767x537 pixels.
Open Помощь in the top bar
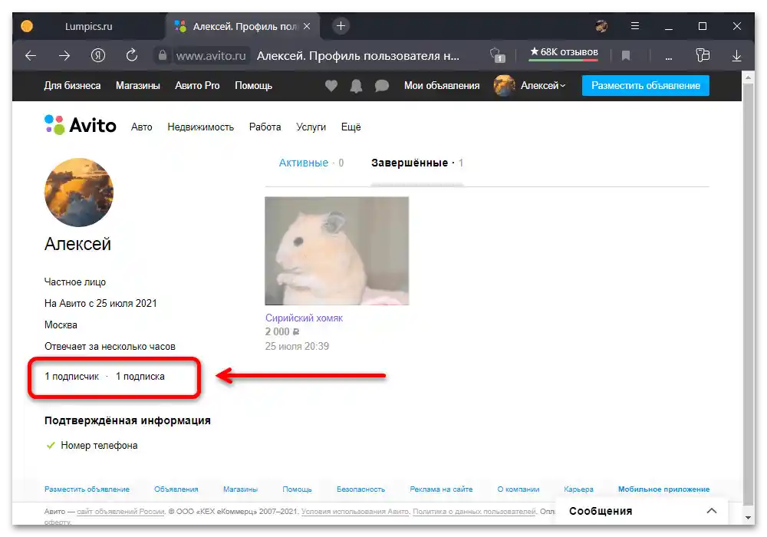tap(253, 86)
